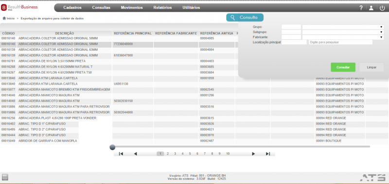
Task: Go to previous page arrow
Action: point(136,154)
